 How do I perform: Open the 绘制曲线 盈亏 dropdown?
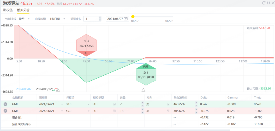tap(24, 19)
